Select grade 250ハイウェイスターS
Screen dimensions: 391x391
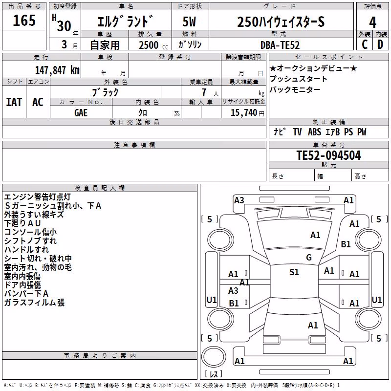click(281, 22)
